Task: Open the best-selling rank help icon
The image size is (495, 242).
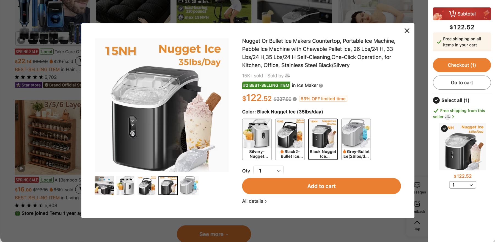Action: click(321, 86)
